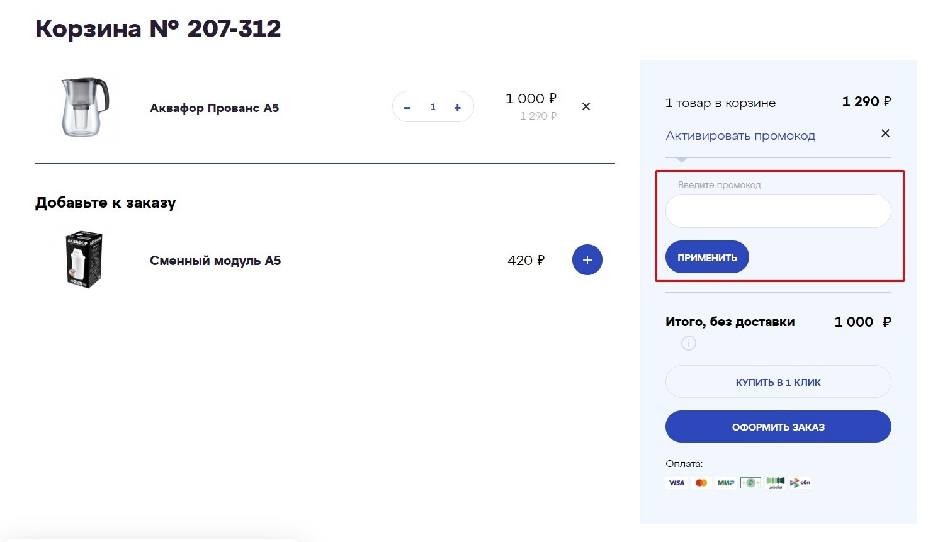Screen dimensions: 945x542
Task: Increase quantity with the plus button
Action: coord(458,108)
